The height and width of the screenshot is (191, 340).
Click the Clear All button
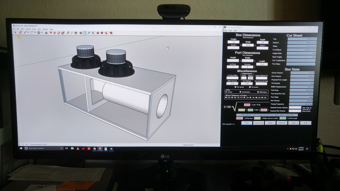coord(282,123)
